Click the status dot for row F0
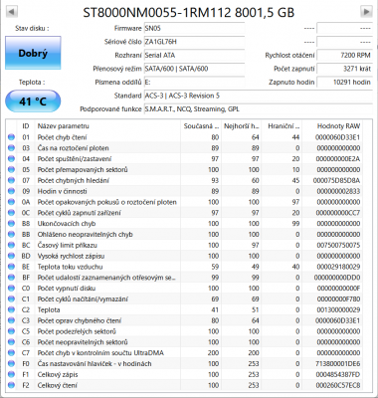Viewport: 378px width, 398px height. point(11,363)
